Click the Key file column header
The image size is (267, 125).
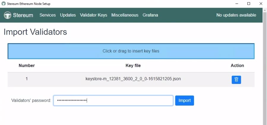[x=133, y=66]
